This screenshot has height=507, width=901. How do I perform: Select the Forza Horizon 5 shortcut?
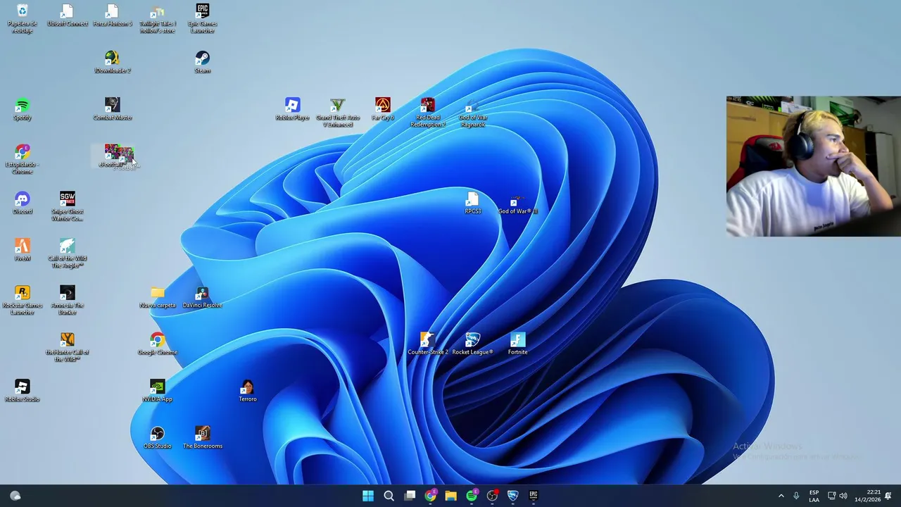[112, 15]
